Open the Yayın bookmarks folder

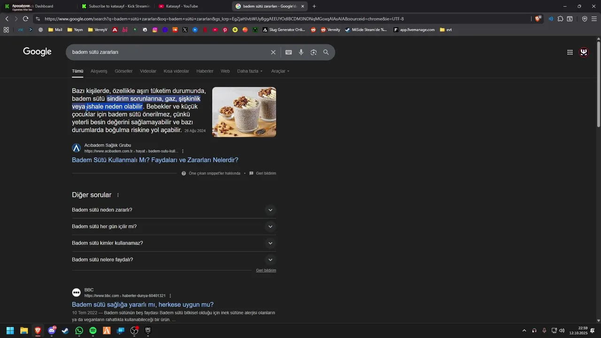pyautogui.click(x=75, y=30)
